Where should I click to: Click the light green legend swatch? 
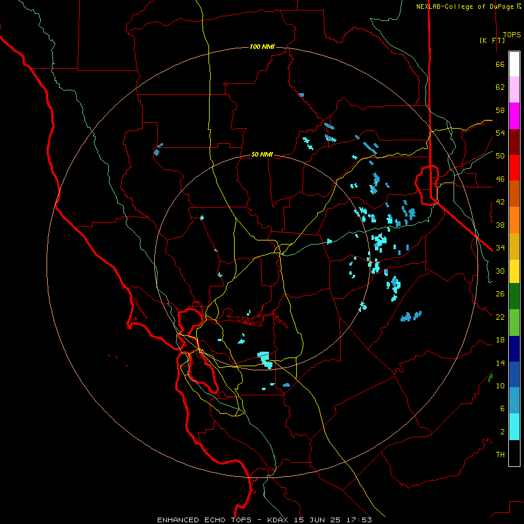click(514, 323)
